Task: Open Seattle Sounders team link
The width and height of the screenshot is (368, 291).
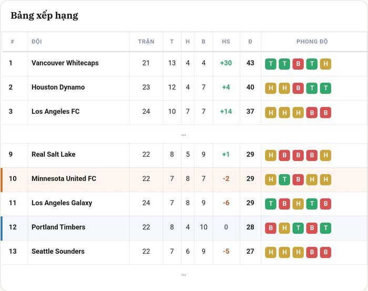Action: [58, 251]
